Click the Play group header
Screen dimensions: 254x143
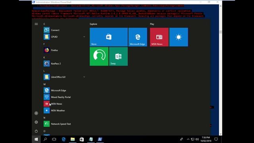tap(152, 24)
